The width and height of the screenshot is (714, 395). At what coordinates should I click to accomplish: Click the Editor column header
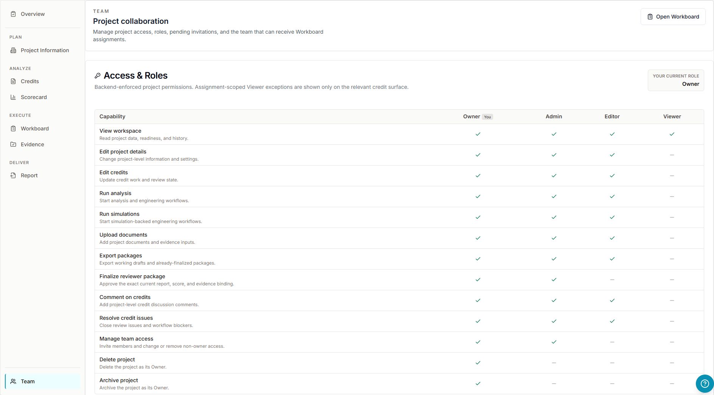[x=612, y=116]
